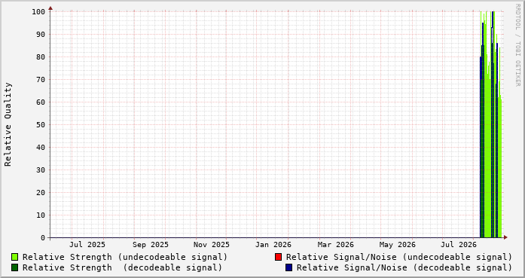Click the RRDTOOL / TOBI OETIKER watermark
Viewport: 525px width, 278px height.
pyautogui.click(x=517, y=45)
